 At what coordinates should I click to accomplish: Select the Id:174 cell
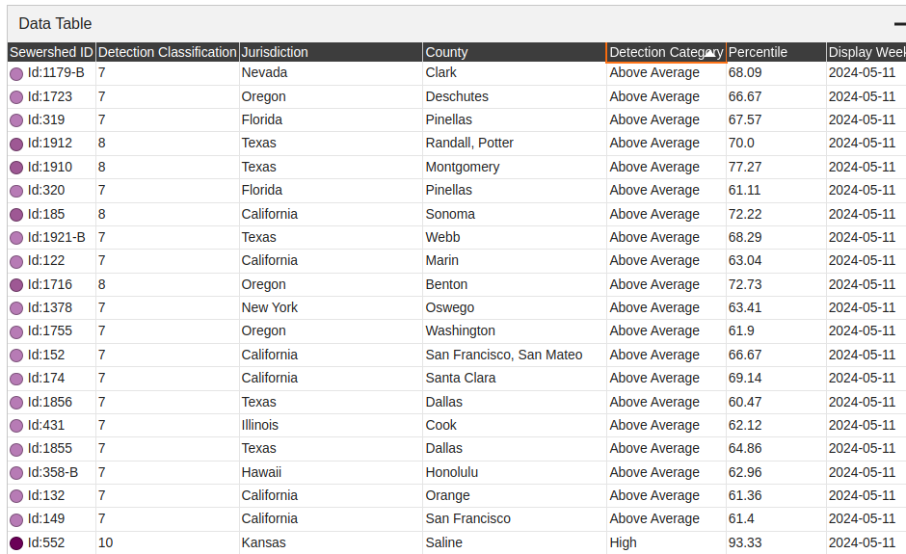point(51,379)
